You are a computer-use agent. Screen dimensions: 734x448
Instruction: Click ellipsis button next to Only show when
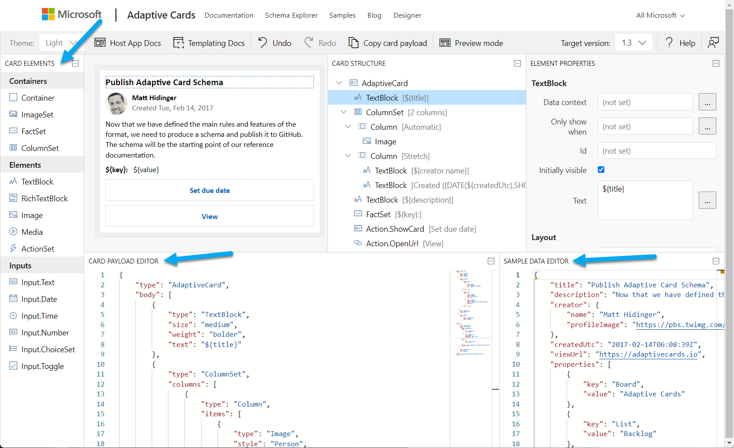(x=707, y=126)
